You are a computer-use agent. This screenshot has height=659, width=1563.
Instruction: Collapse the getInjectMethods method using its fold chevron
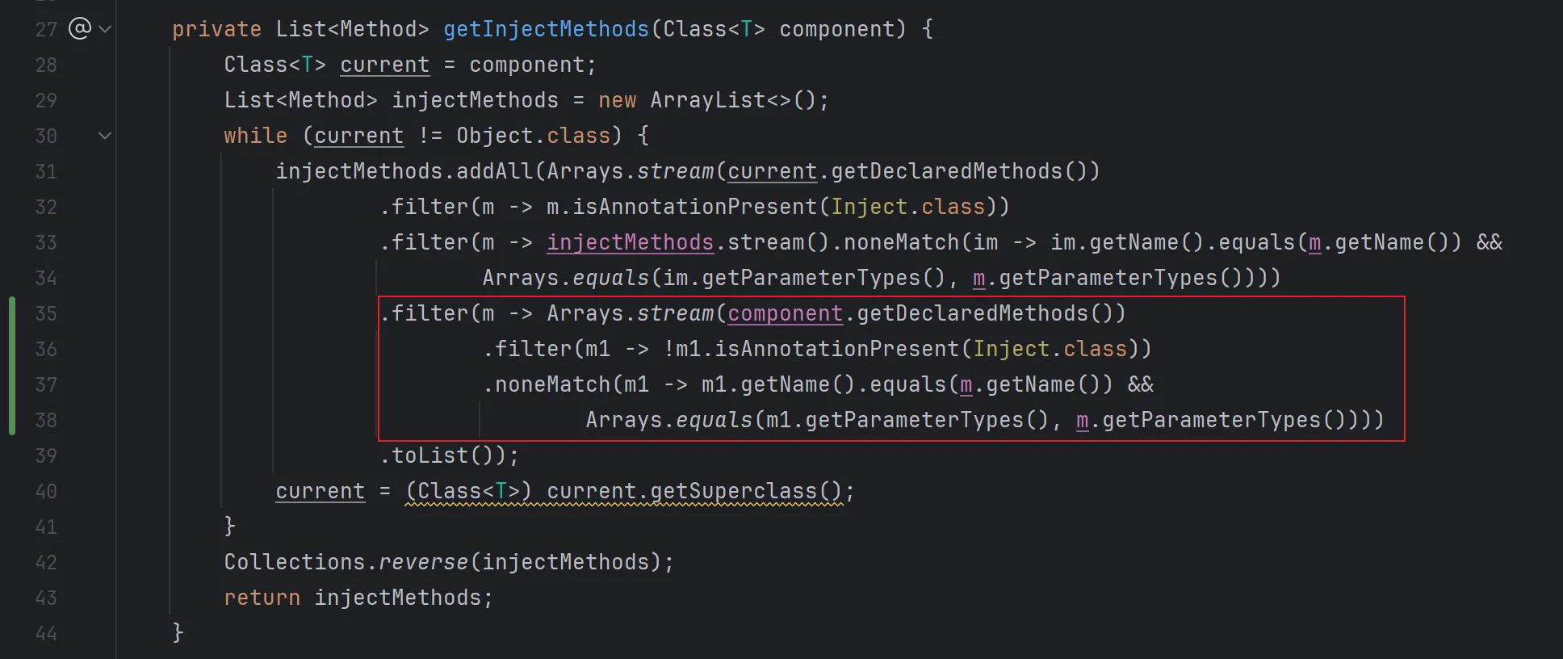pyautogui.click(x=105, y=29)
